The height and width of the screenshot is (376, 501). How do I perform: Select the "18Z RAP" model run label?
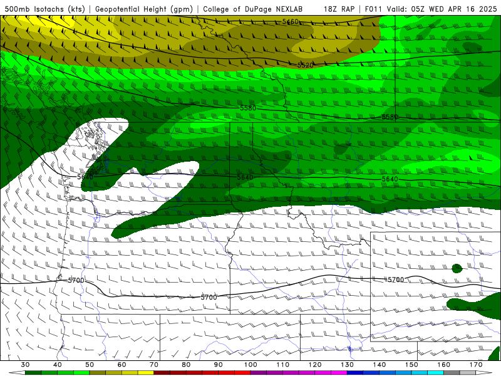[339, 9]
